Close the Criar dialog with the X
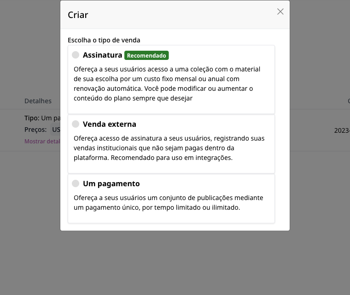Screen dimensions: 350x295 (x=280, y=12)
